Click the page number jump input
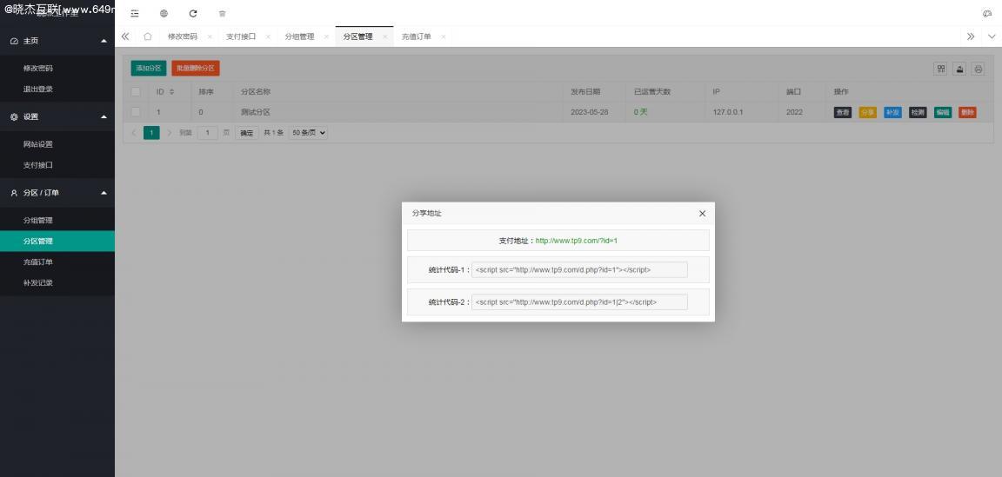Screen dimensions: 1002x477 click(x=208, y=133)
